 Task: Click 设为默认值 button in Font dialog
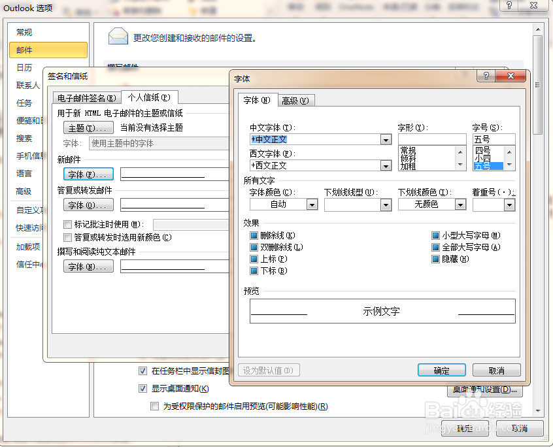(x=269, y=370)
